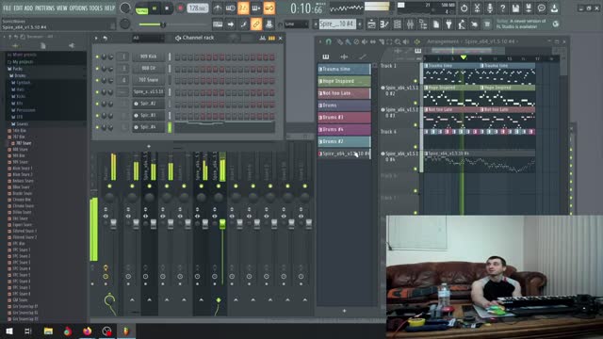Click the save project floppy icon
Viewport: 603px width, 339px height.
[515, 8]
